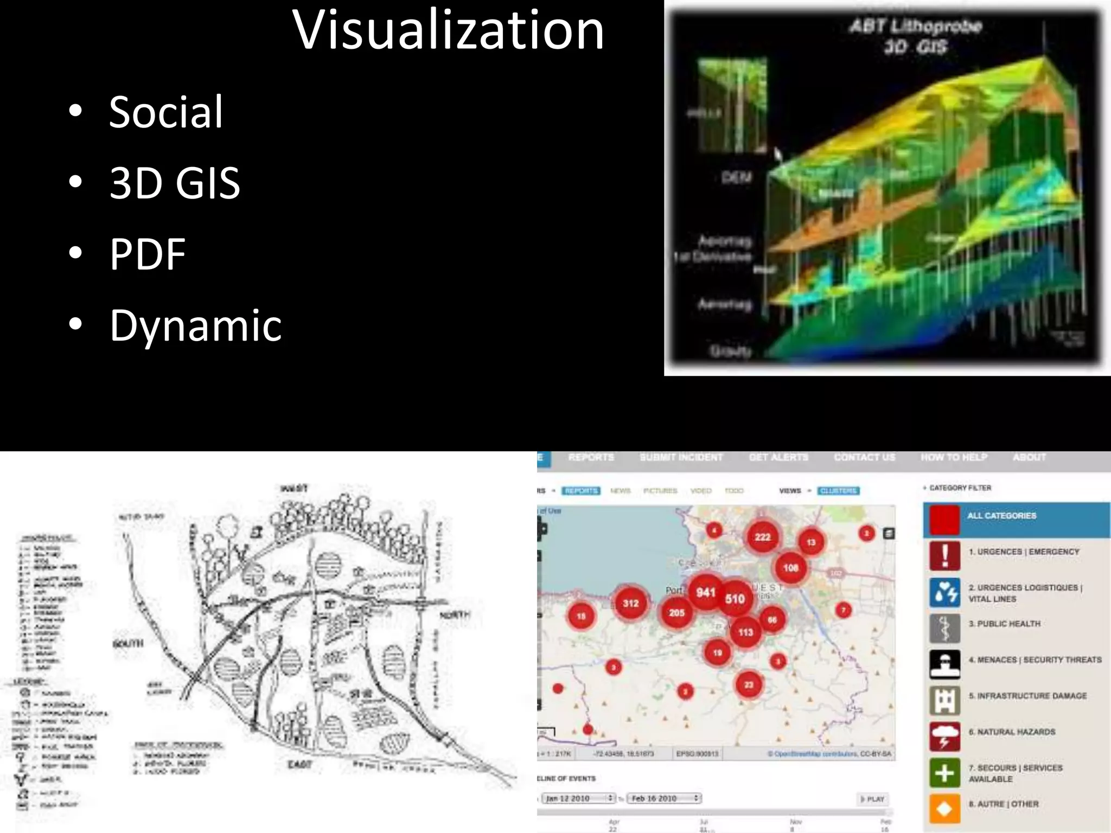Click the 941 cluster marker
The width and height of the screenshot is (1111, 833).
706,592
